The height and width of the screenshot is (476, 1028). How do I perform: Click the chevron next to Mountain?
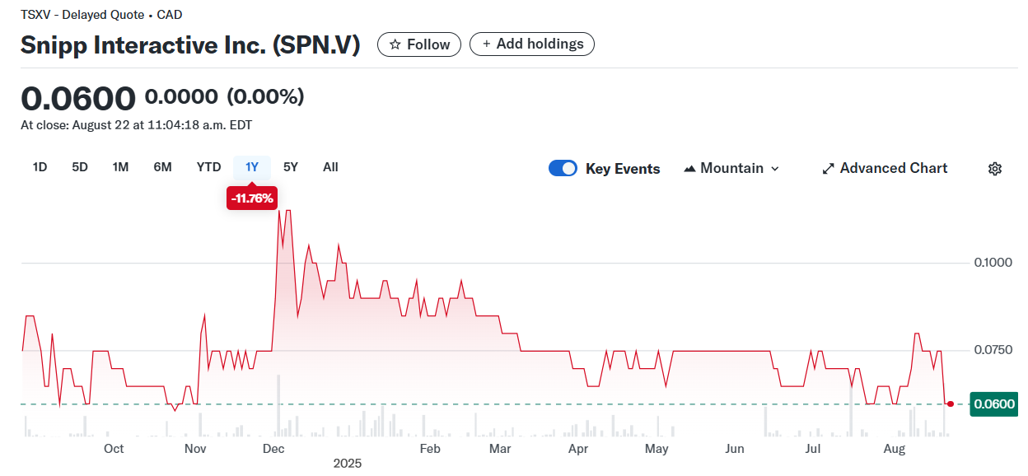[774, 169]
